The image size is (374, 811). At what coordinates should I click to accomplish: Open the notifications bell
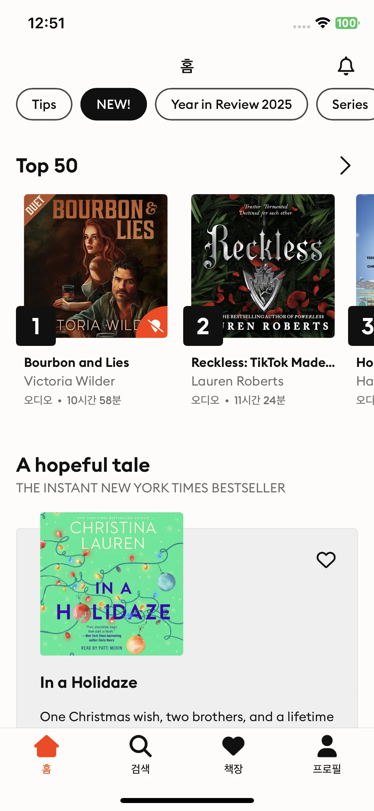[346, 66]
